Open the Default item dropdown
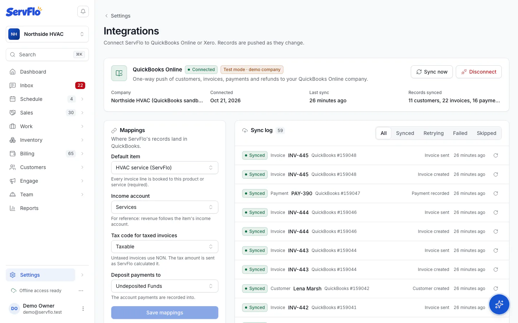Screen dimensions: 518x323 pos(165,168)
